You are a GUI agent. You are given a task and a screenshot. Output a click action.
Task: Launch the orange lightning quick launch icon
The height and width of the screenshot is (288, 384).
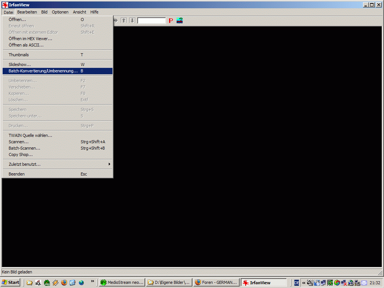tap(55, 283)
